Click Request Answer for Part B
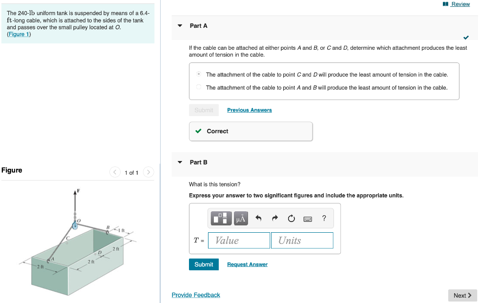500x303 pixels. [x=247, y=264]
